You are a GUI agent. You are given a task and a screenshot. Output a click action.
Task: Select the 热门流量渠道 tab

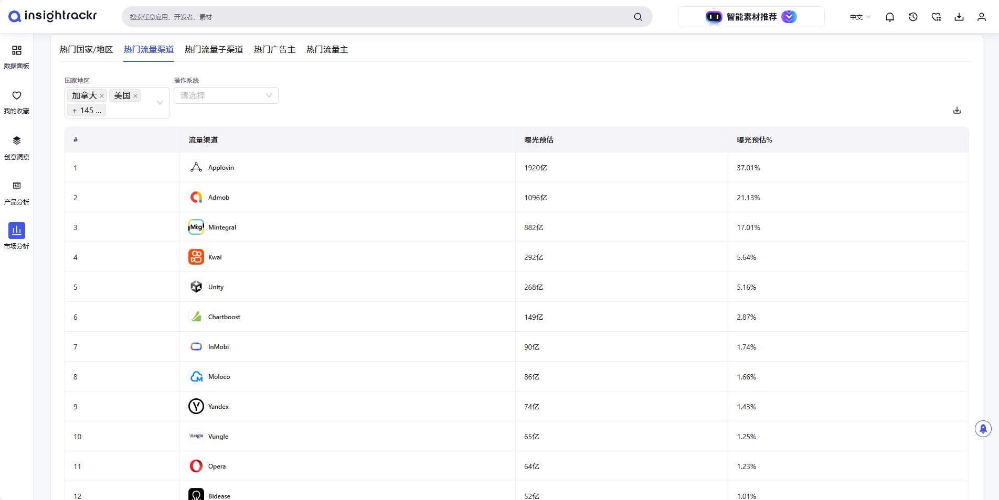point(148,49)
